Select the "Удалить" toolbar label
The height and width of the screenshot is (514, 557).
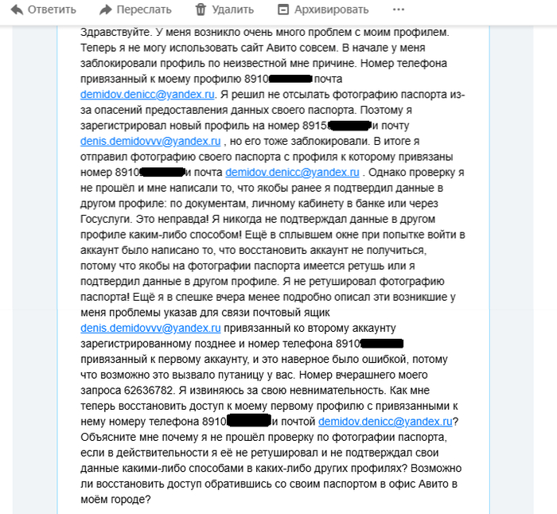coord(233,10)
